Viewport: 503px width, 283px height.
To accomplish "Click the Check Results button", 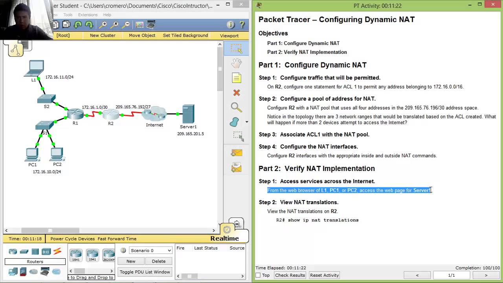I will pos(290,275).
